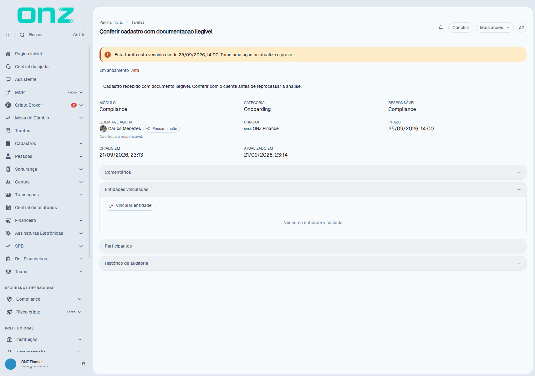
Task: Expand the Transações submenu chevron
Action: pos(81,195)
